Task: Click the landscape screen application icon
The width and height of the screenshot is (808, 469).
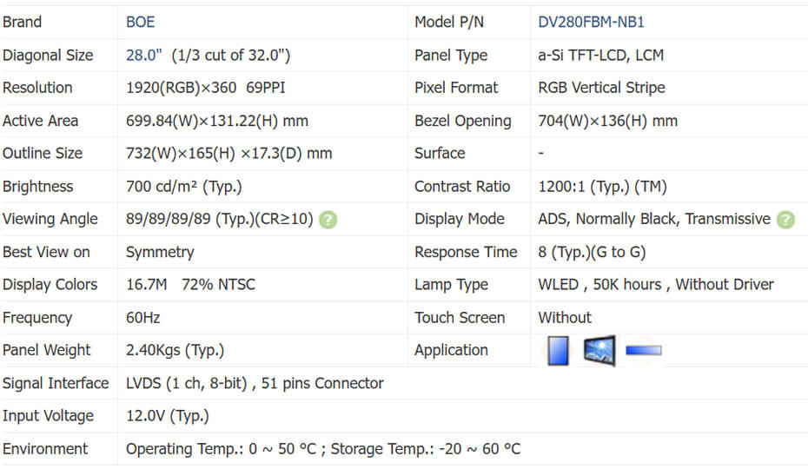Action: pos(599,351)
